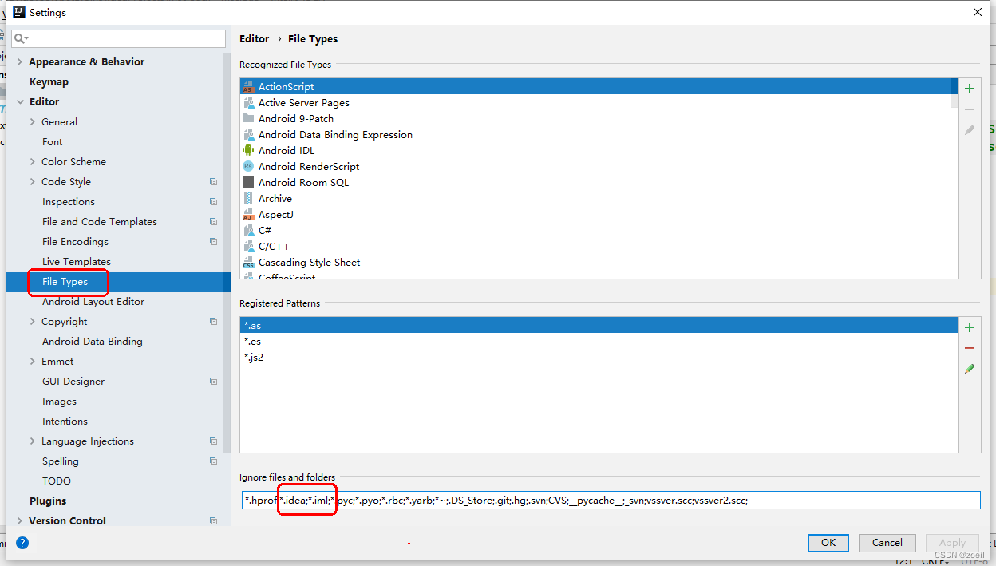Click the edit pencil beside Recognized File Types
The width and height of the screenshot is (996, 566).
click(x=970, y=130)
